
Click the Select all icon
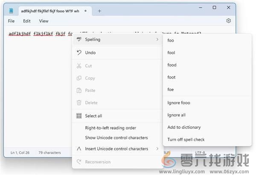pyautogui.click(x=79, y=116)
